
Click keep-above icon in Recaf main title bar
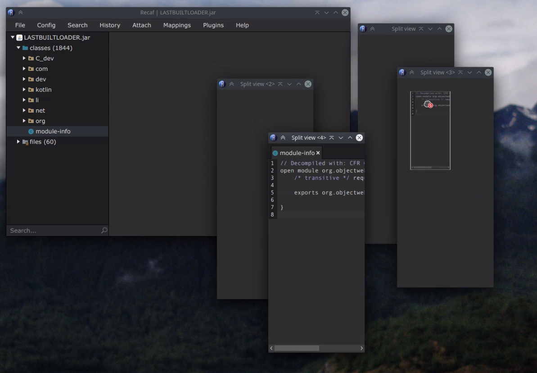coord(317,12)
